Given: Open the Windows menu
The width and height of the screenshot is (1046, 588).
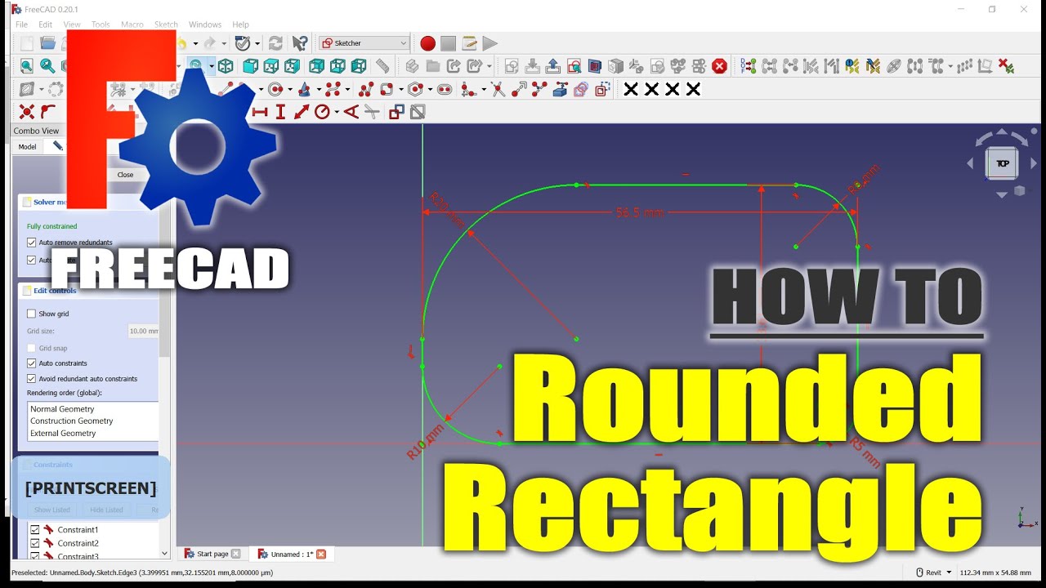Looking at the screenshot, I should 205,24.
